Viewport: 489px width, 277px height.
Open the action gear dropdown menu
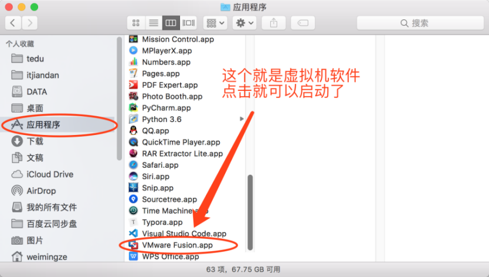(x=244, y=23)
